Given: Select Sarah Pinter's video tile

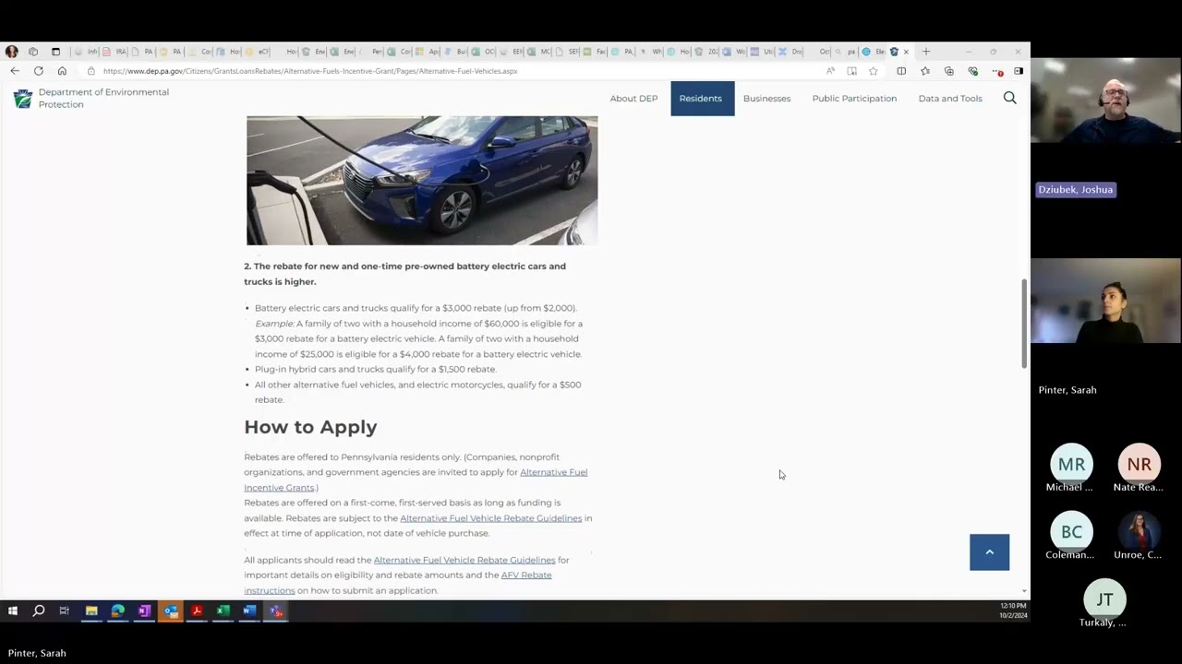Looking at the screenshot, I should (x=1105, y=301).
